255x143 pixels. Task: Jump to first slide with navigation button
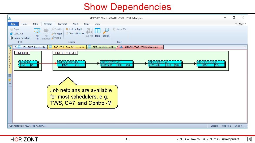point(249,139)
